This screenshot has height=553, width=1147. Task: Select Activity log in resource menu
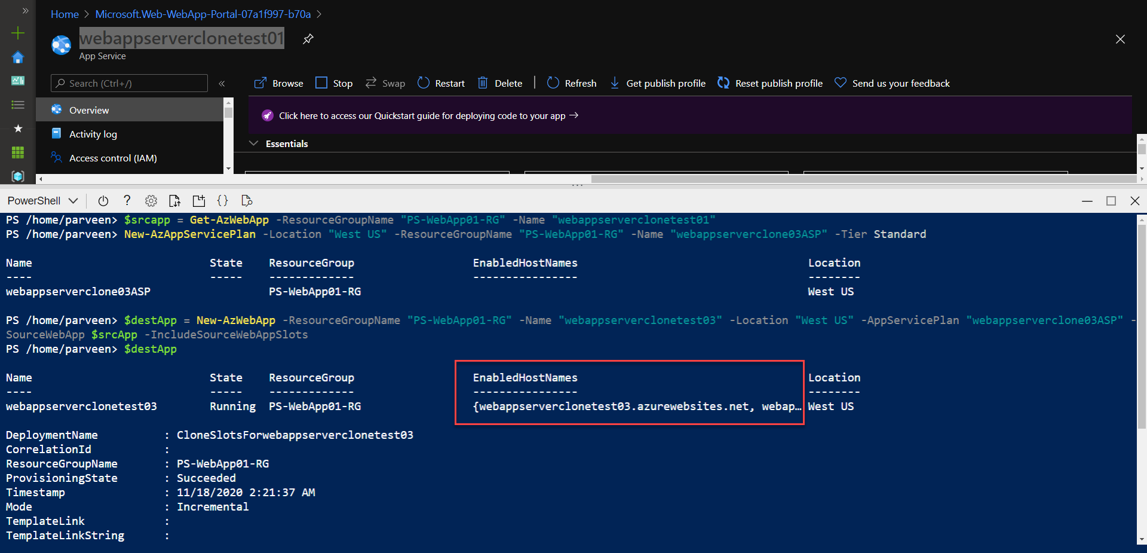coord(93,135)
